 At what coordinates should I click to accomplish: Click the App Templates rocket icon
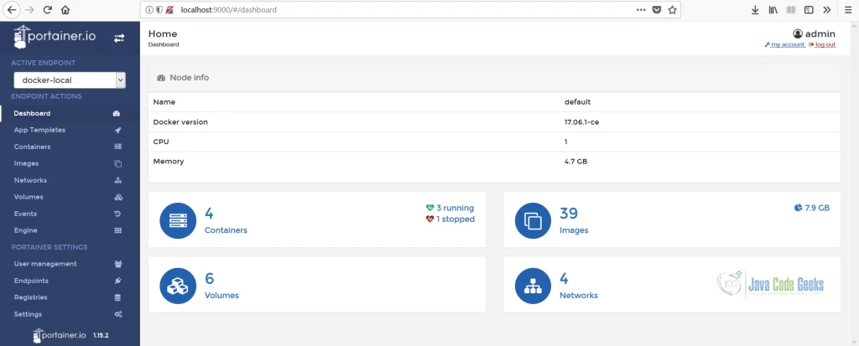(117, 131)
